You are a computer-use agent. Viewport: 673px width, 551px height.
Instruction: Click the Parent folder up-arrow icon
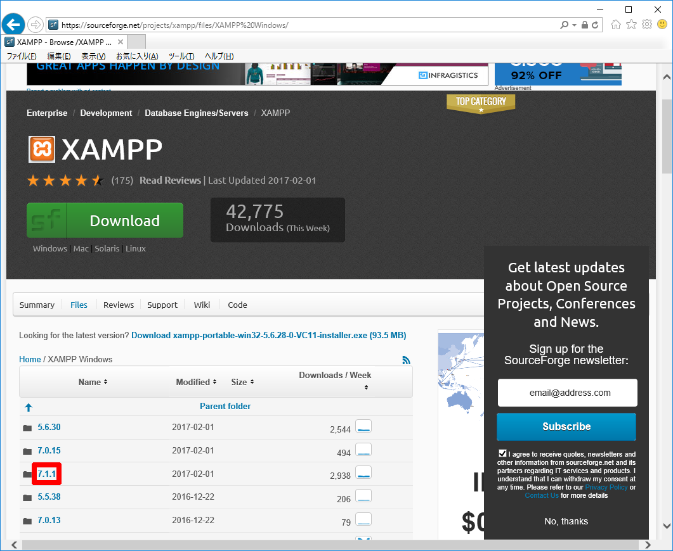pos(29,407)
